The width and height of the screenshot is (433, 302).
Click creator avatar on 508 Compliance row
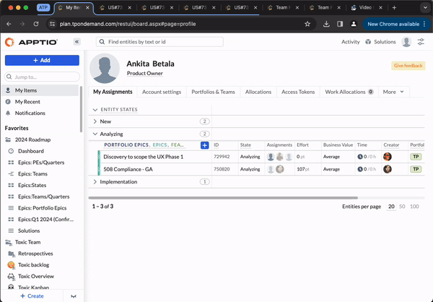coord(388,169)
